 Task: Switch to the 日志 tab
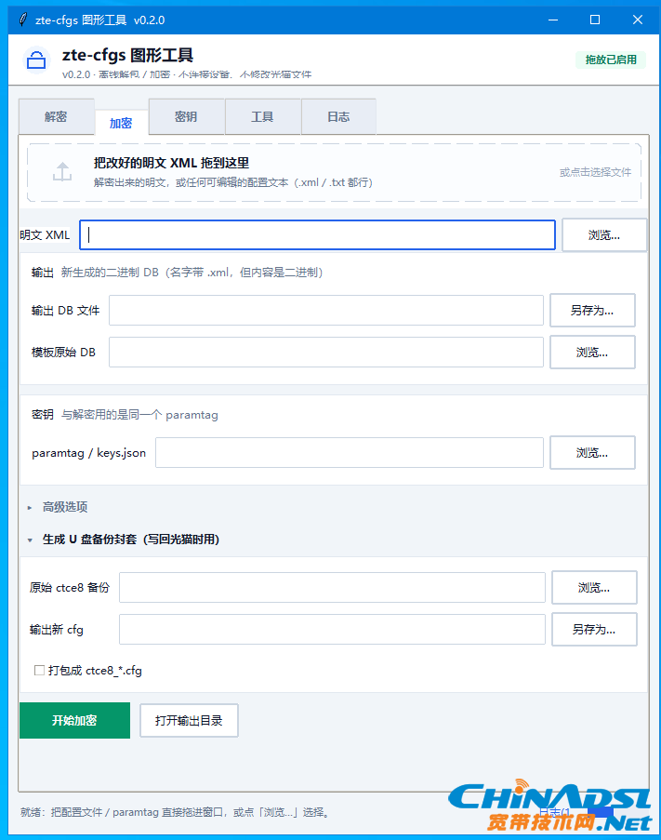coord(338,116)
